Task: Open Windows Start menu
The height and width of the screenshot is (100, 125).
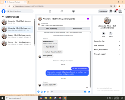Action: tap(2, 98)
